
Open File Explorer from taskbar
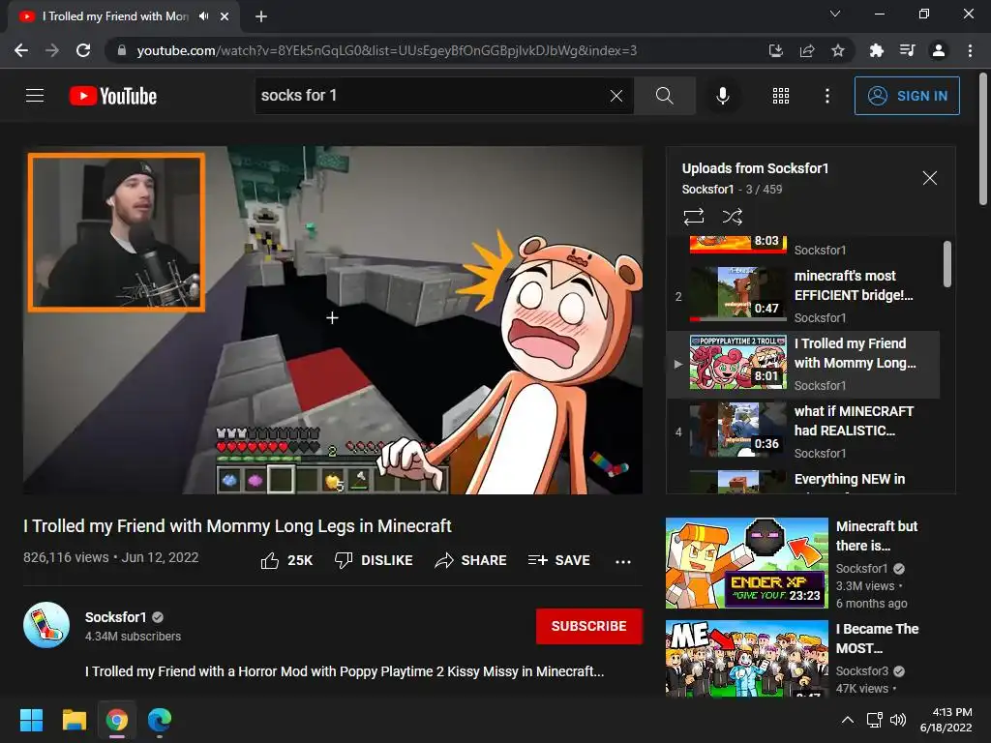click(x=74, y=720)
